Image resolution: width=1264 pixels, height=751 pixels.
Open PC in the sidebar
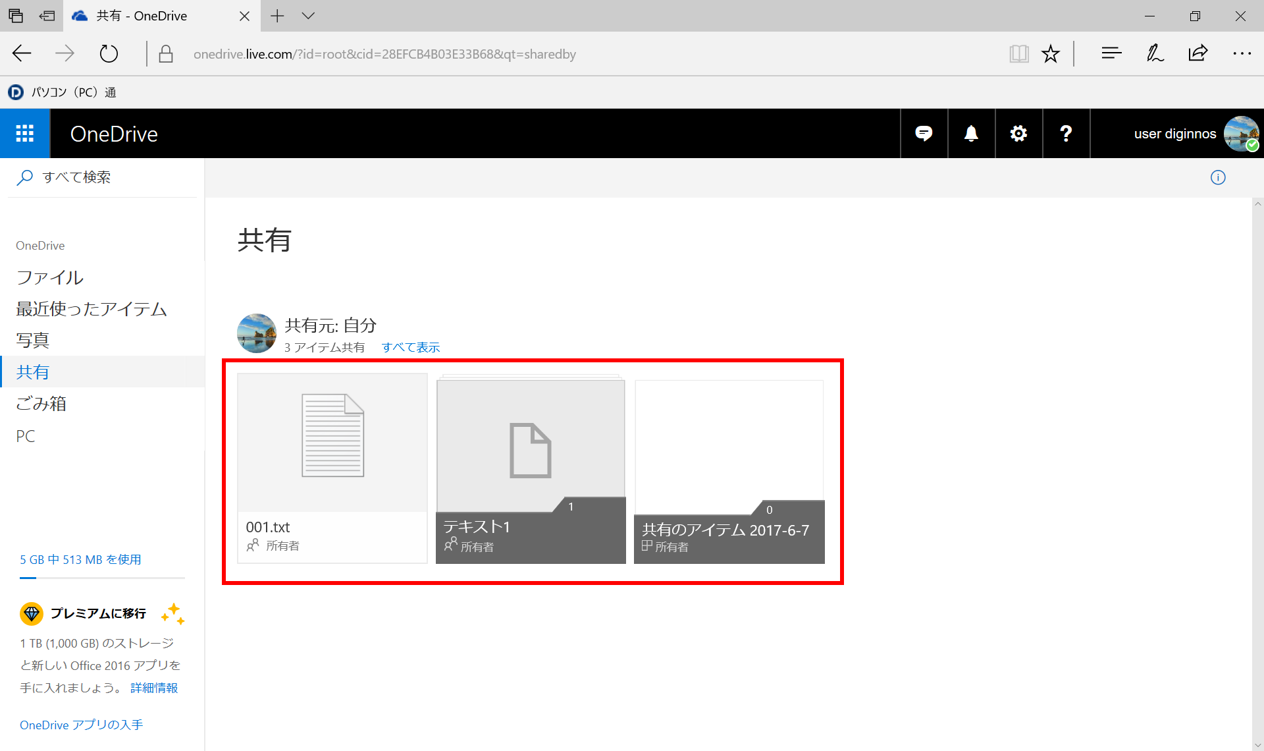26,435
